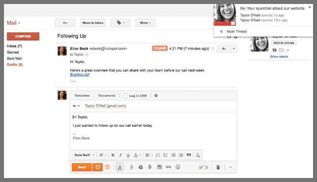Star the message from Elise Beck
Image resolution: width=317 pixels, height=182 pixels.
pos(213,49)
